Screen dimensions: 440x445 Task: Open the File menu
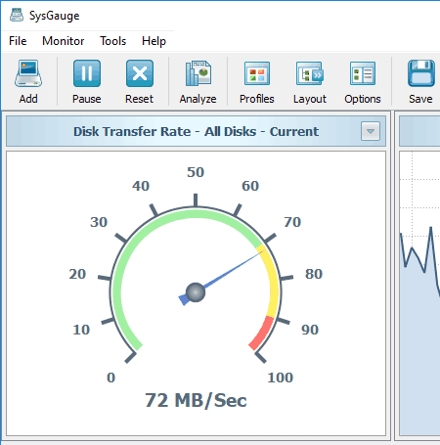(x=18, y=41)
